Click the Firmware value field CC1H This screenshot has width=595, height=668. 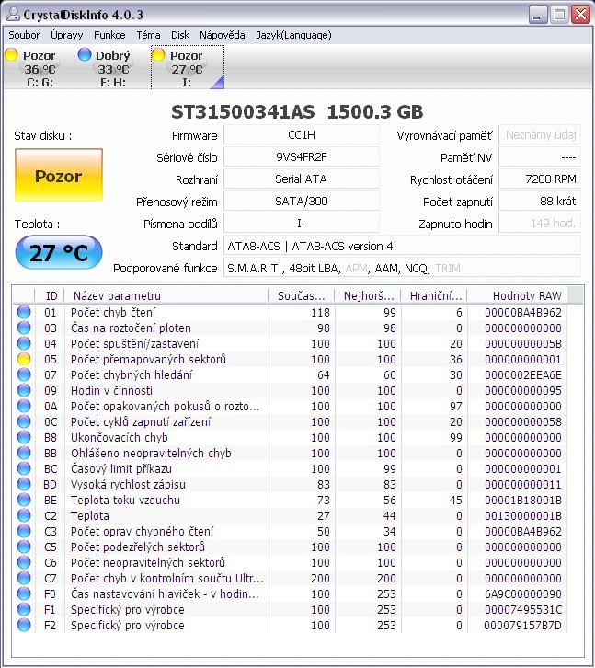click(x=301, y=135)
